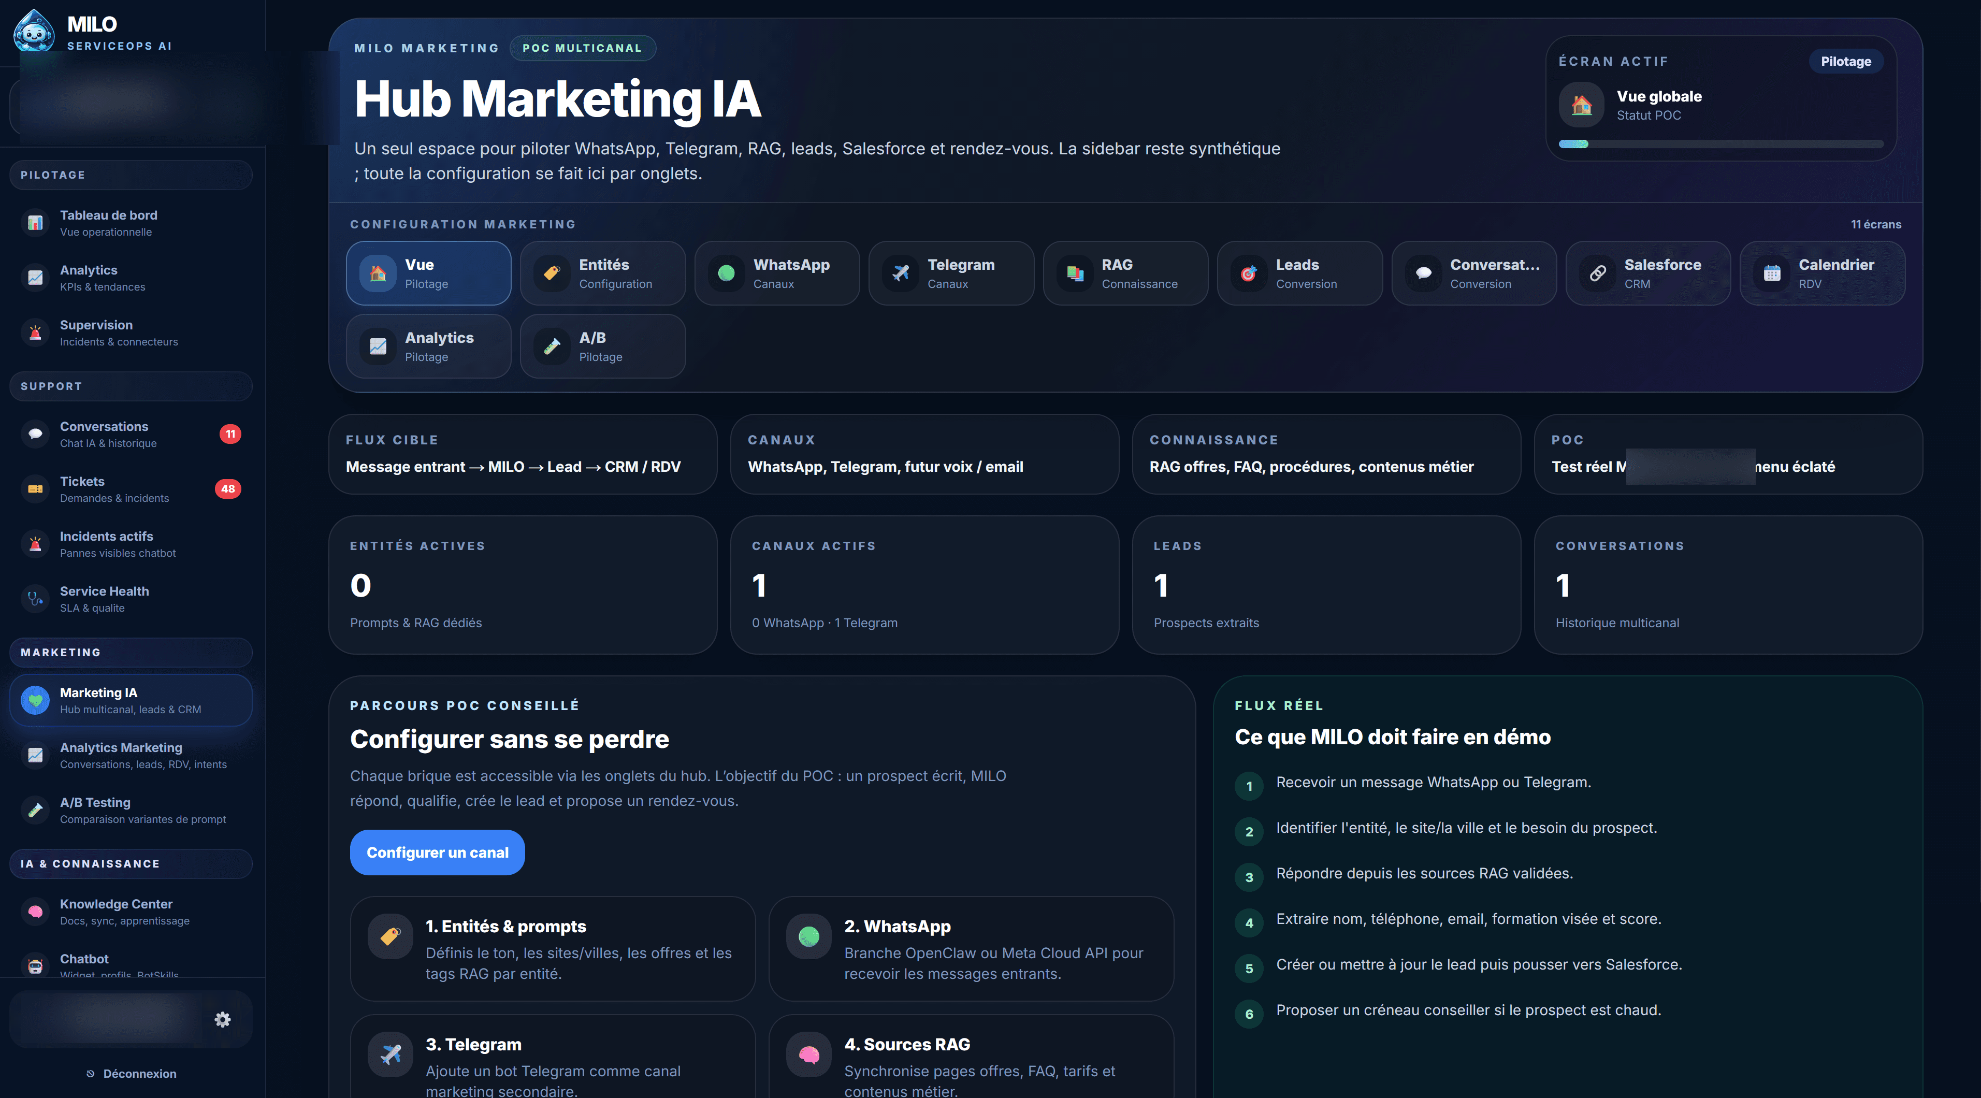Click the Chatbot robot icon

point(35,966)
